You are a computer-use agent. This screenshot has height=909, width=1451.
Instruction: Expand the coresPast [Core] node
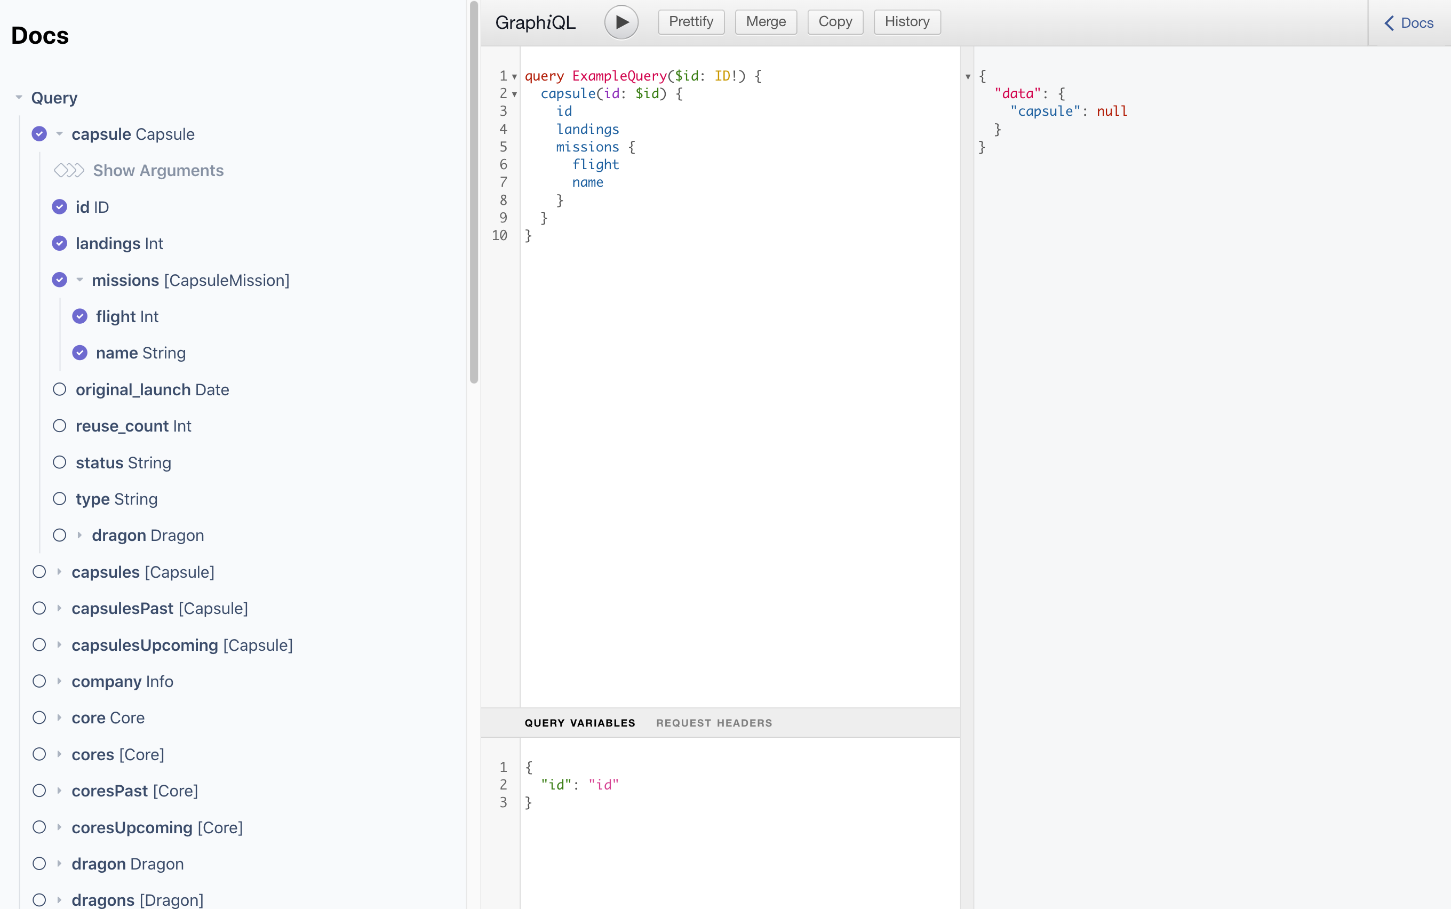pyautogui.click(x=59, y=791)
